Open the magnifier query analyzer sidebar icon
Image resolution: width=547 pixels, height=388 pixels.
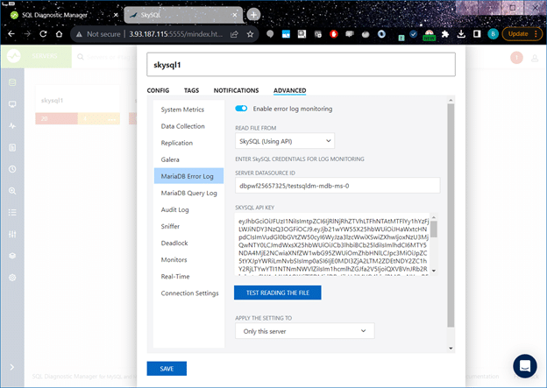pyautogui.click(x=12, y=191)
